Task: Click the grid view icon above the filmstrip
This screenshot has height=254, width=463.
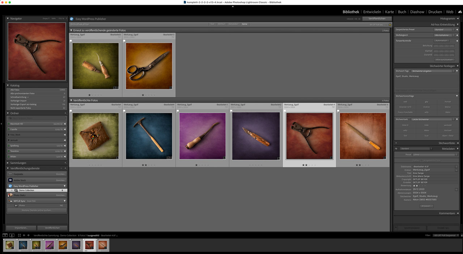Action: [19, 235]
